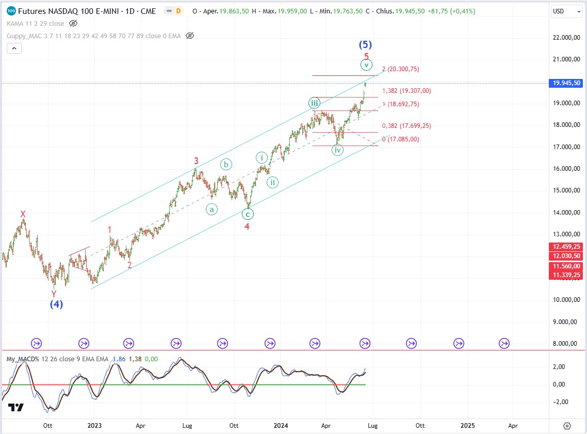Show the hidden KAMA indicator via eye icon
The image size is (587, 434).
click(73, 24)
